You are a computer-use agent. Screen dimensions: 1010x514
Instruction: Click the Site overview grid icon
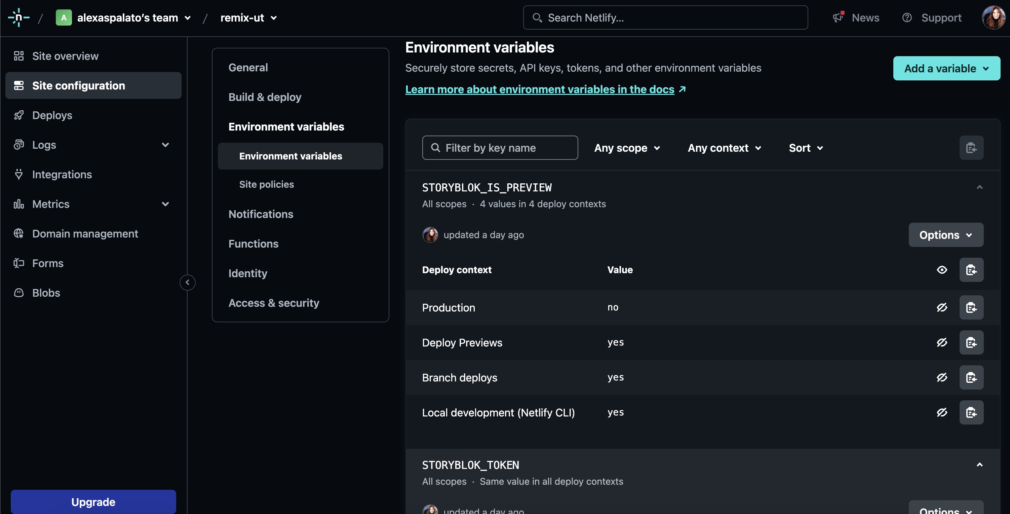(18, 56)
